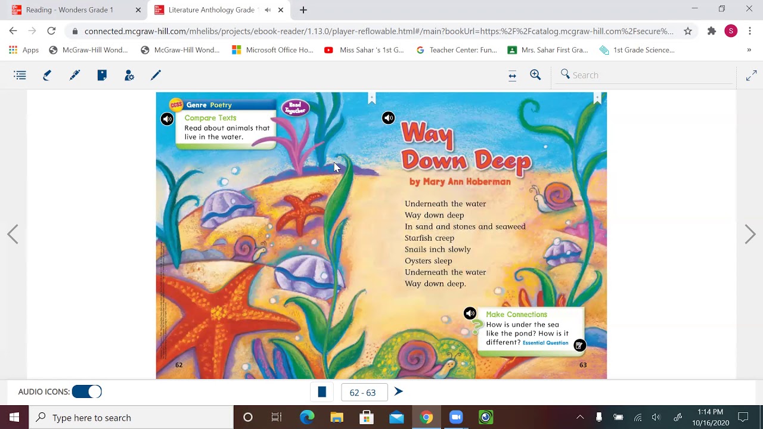Click the browser back button
This screenshot has height=429, width=763.
13,31
